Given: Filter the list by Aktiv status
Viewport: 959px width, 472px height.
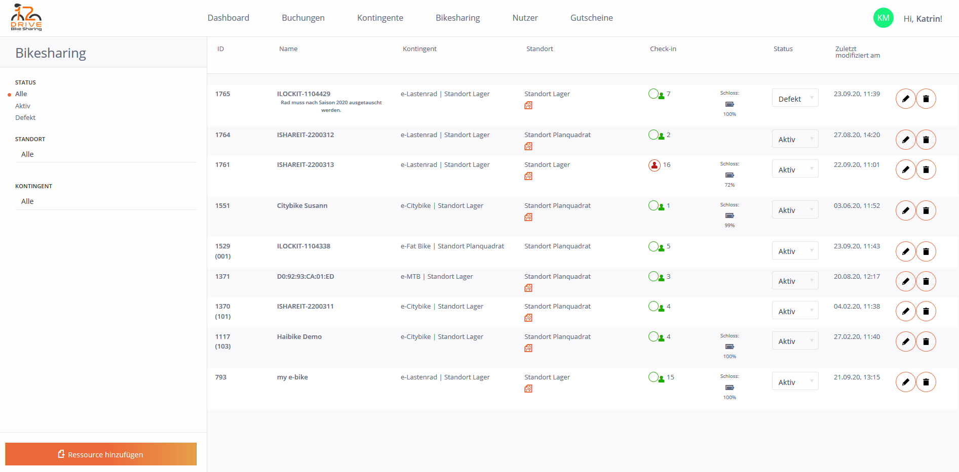Looking at the screenshot, I should tap(23, 106).
